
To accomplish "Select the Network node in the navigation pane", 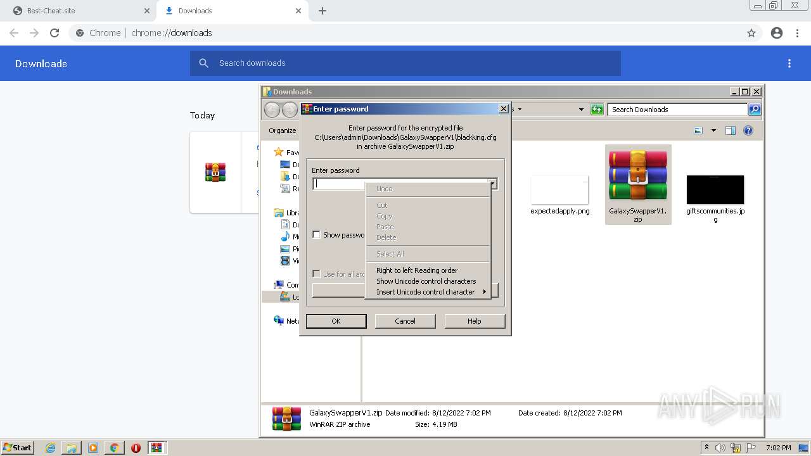I will click(x=287, y=321).
